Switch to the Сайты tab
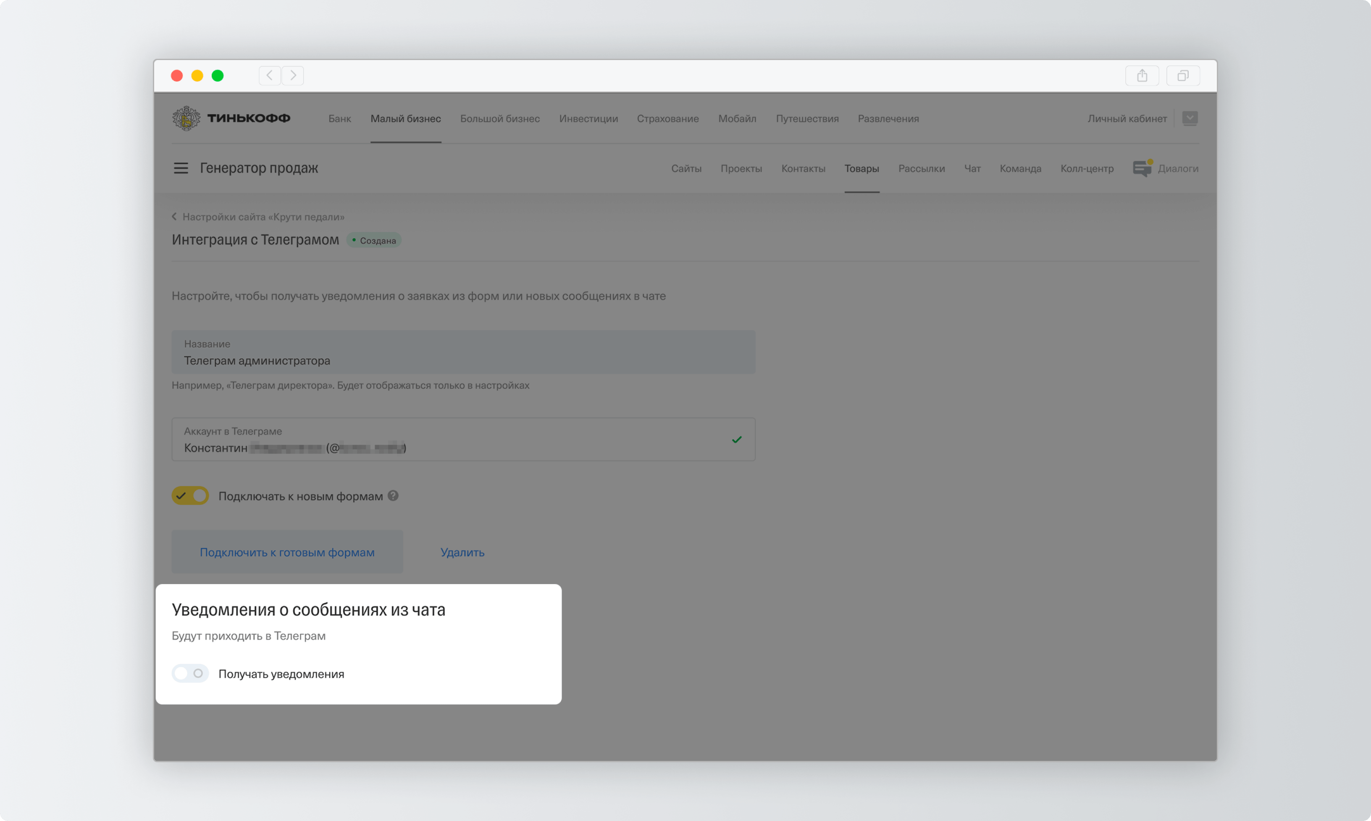 686,168
